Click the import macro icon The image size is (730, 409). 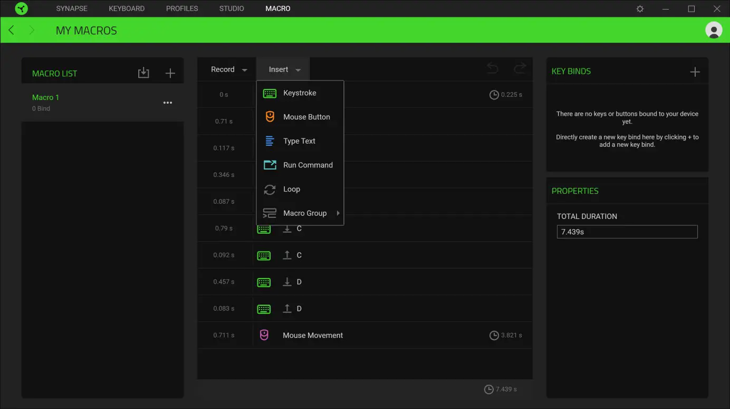[143, 73]
